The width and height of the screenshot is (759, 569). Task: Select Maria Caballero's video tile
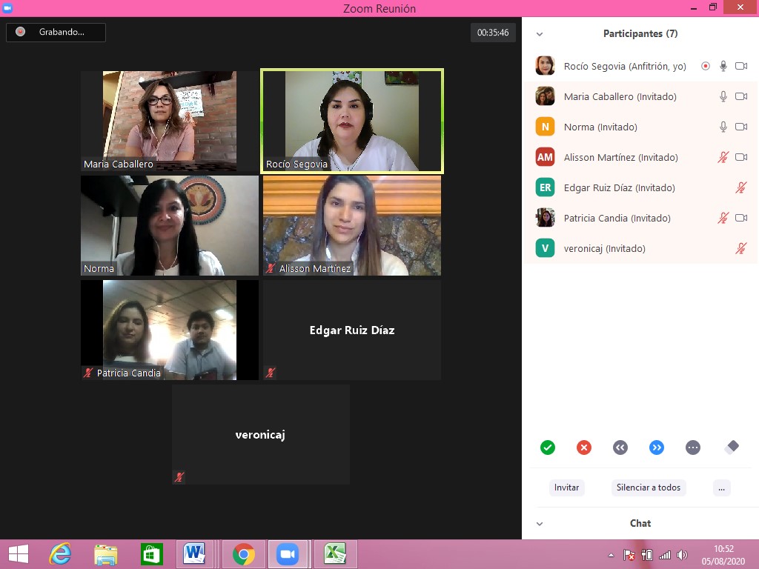[170, 121]
